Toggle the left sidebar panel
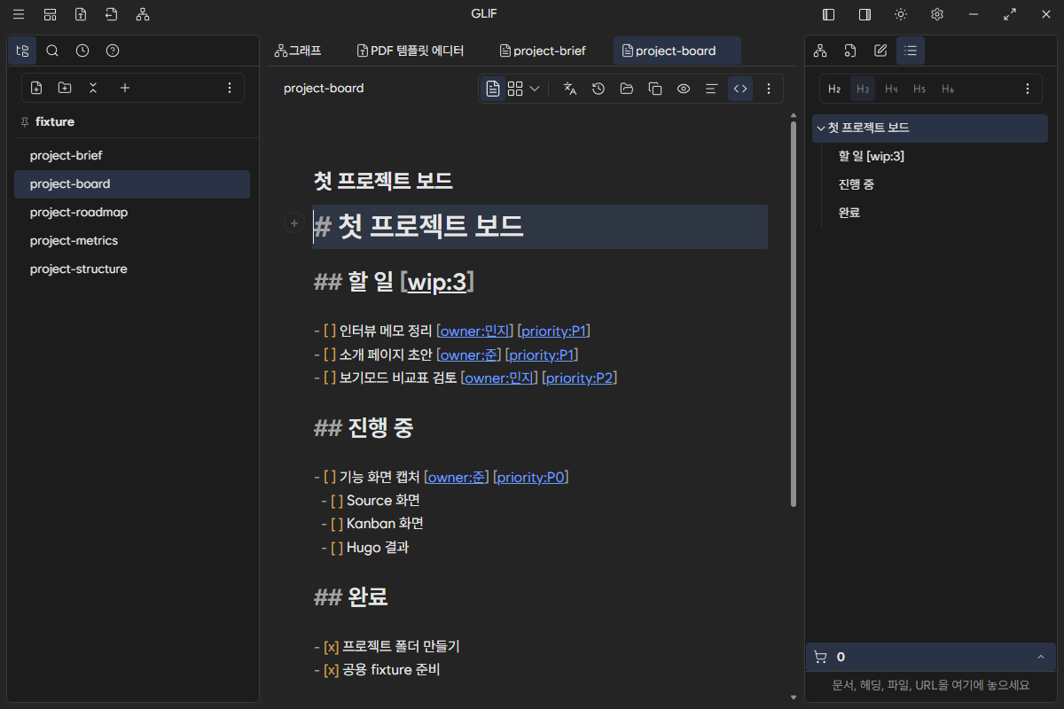Screen dimensions: 1064x709 829,14
